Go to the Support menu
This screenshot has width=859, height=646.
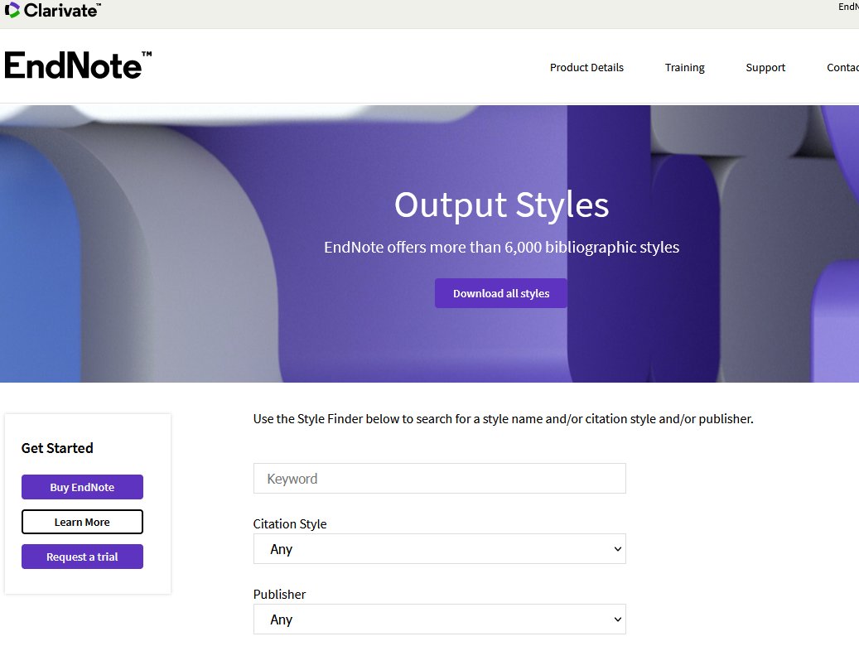[765, 67]
